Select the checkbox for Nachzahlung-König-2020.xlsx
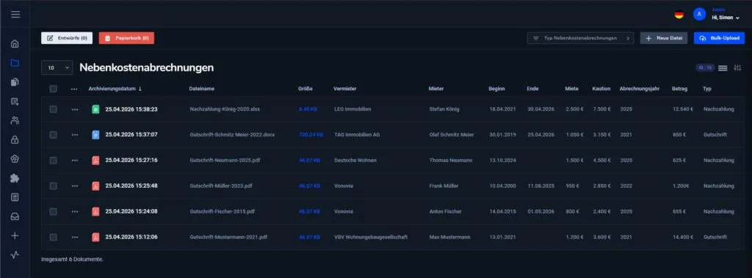752x278 pixels. (x=53, y=109)
